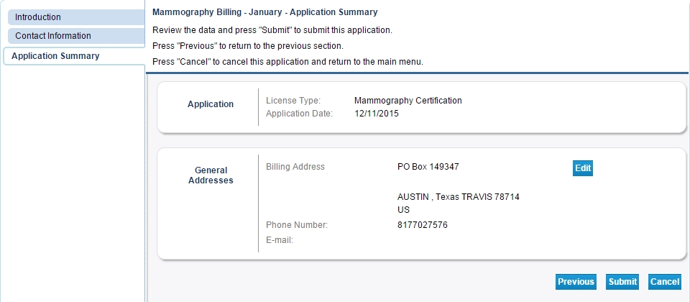
Task: Click the phone number 8177027576
Action: click(x=422, y=225)
